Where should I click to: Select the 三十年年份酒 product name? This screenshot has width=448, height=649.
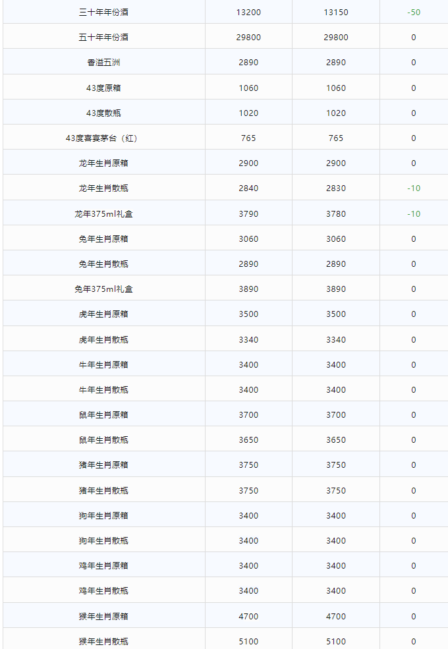coord(103,13)
